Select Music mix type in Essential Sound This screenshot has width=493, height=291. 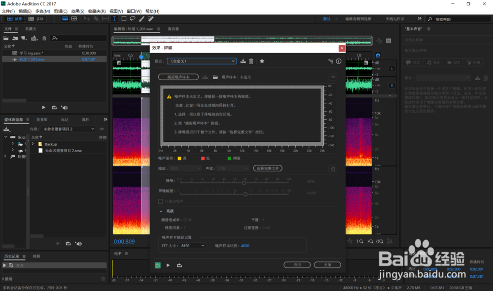(x=433, y=63)
